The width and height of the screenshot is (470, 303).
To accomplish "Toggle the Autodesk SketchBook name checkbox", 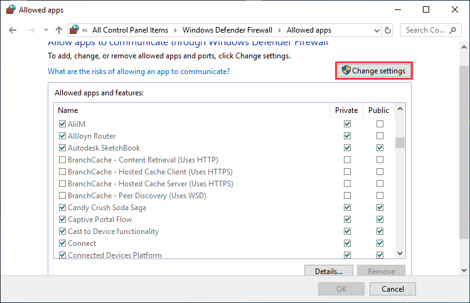I will pos(62,148).
